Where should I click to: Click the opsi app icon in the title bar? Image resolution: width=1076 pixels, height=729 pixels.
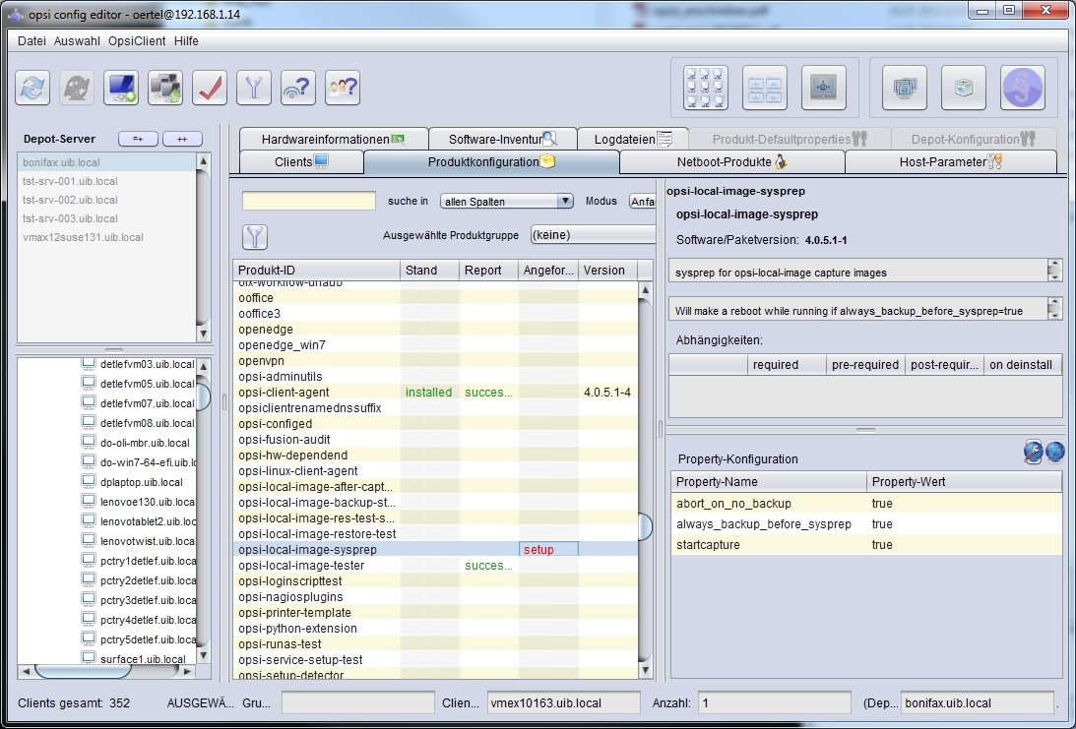pyautogui.click(x=15, y=14)
